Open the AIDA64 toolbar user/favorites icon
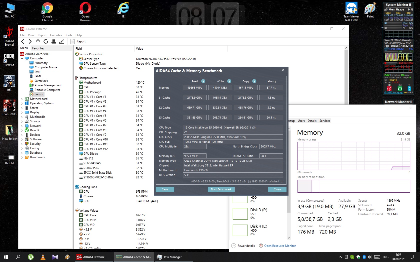The height and width of the screenshot is (262, 420). pos(53,41)
